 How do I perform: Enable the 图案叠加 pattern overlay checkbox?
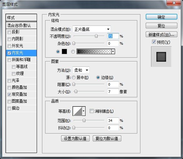9,101
